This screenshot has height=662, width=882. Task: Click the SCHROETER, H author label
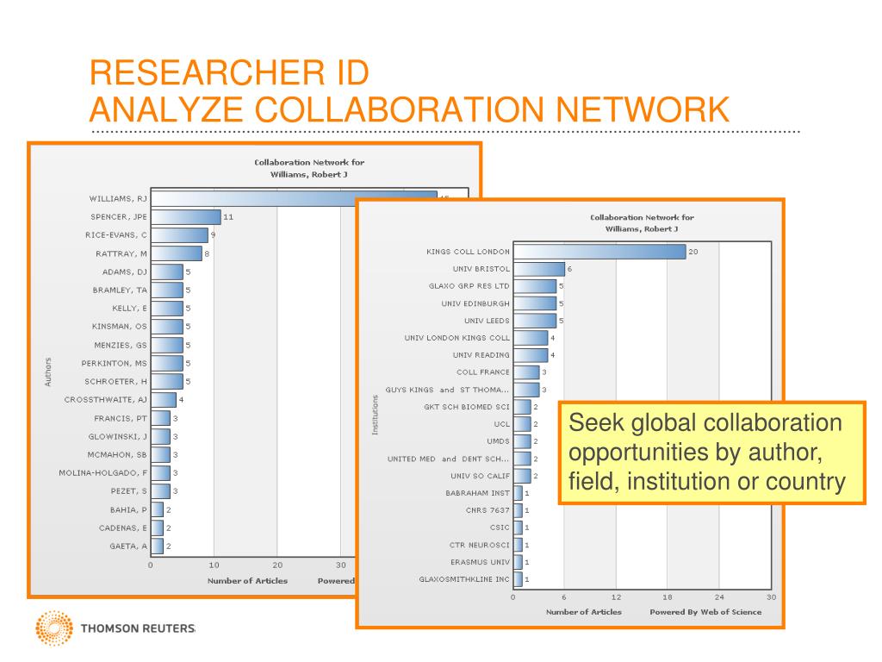coord(116,381)
